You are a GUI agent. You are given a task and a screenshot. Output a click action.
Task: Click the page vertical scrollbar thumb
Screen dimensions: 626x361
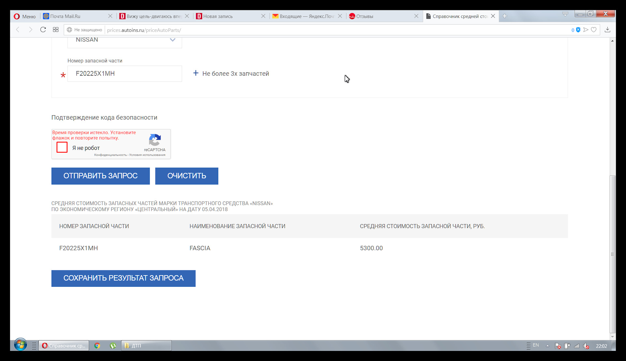[x=613, y=254]
